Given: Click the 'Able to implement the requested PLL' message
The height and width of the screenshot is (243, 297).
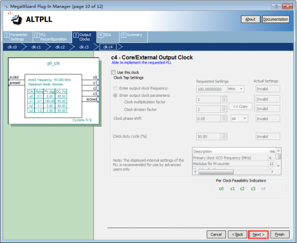Looking at the screenshot, I should [141, 62].
